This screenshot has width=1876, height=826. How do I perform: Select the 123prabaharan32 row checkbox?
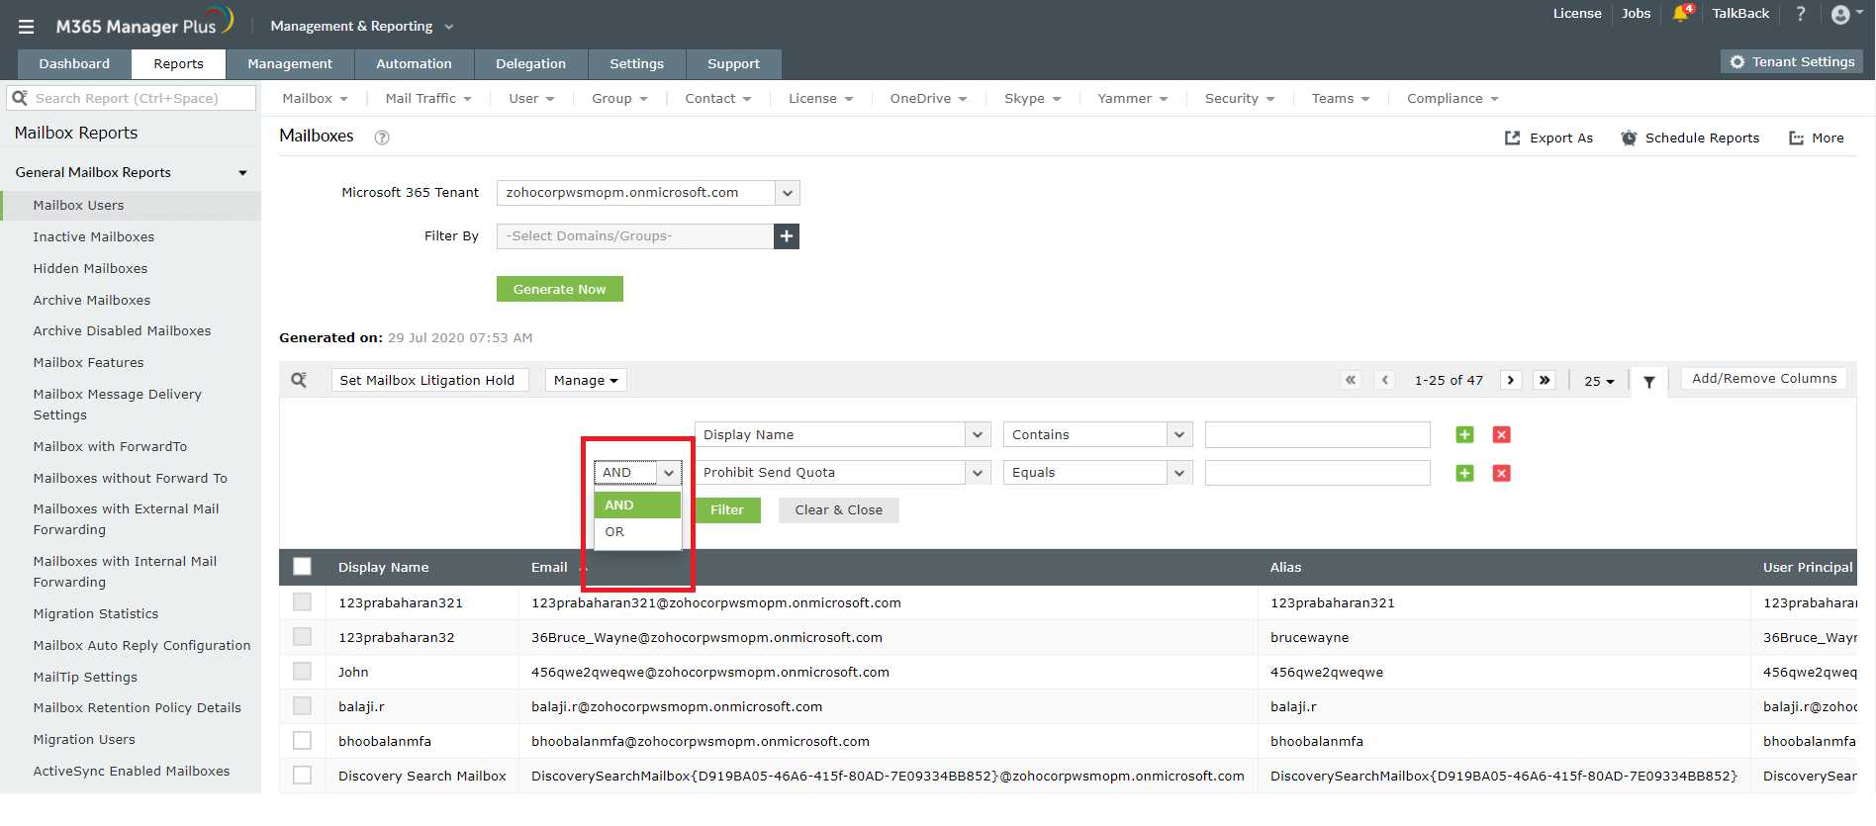click(x=303, y=637)
